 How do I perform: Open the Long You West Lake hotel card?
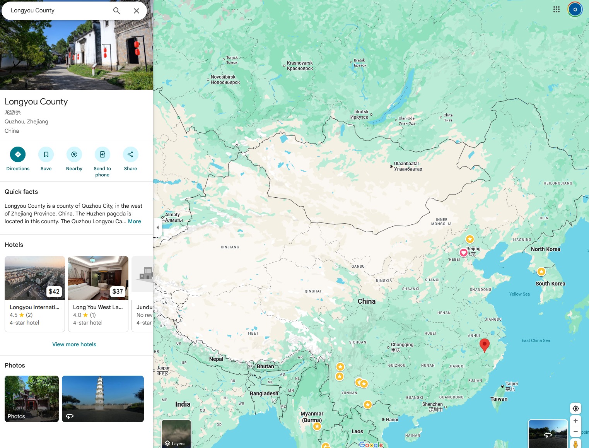(98, 294)
